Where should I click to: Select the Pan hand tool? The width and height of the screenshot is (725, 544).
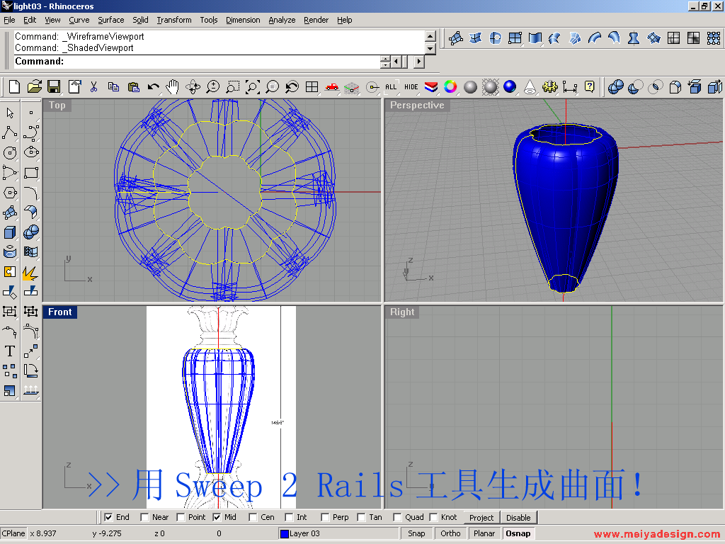click(173, 87)
